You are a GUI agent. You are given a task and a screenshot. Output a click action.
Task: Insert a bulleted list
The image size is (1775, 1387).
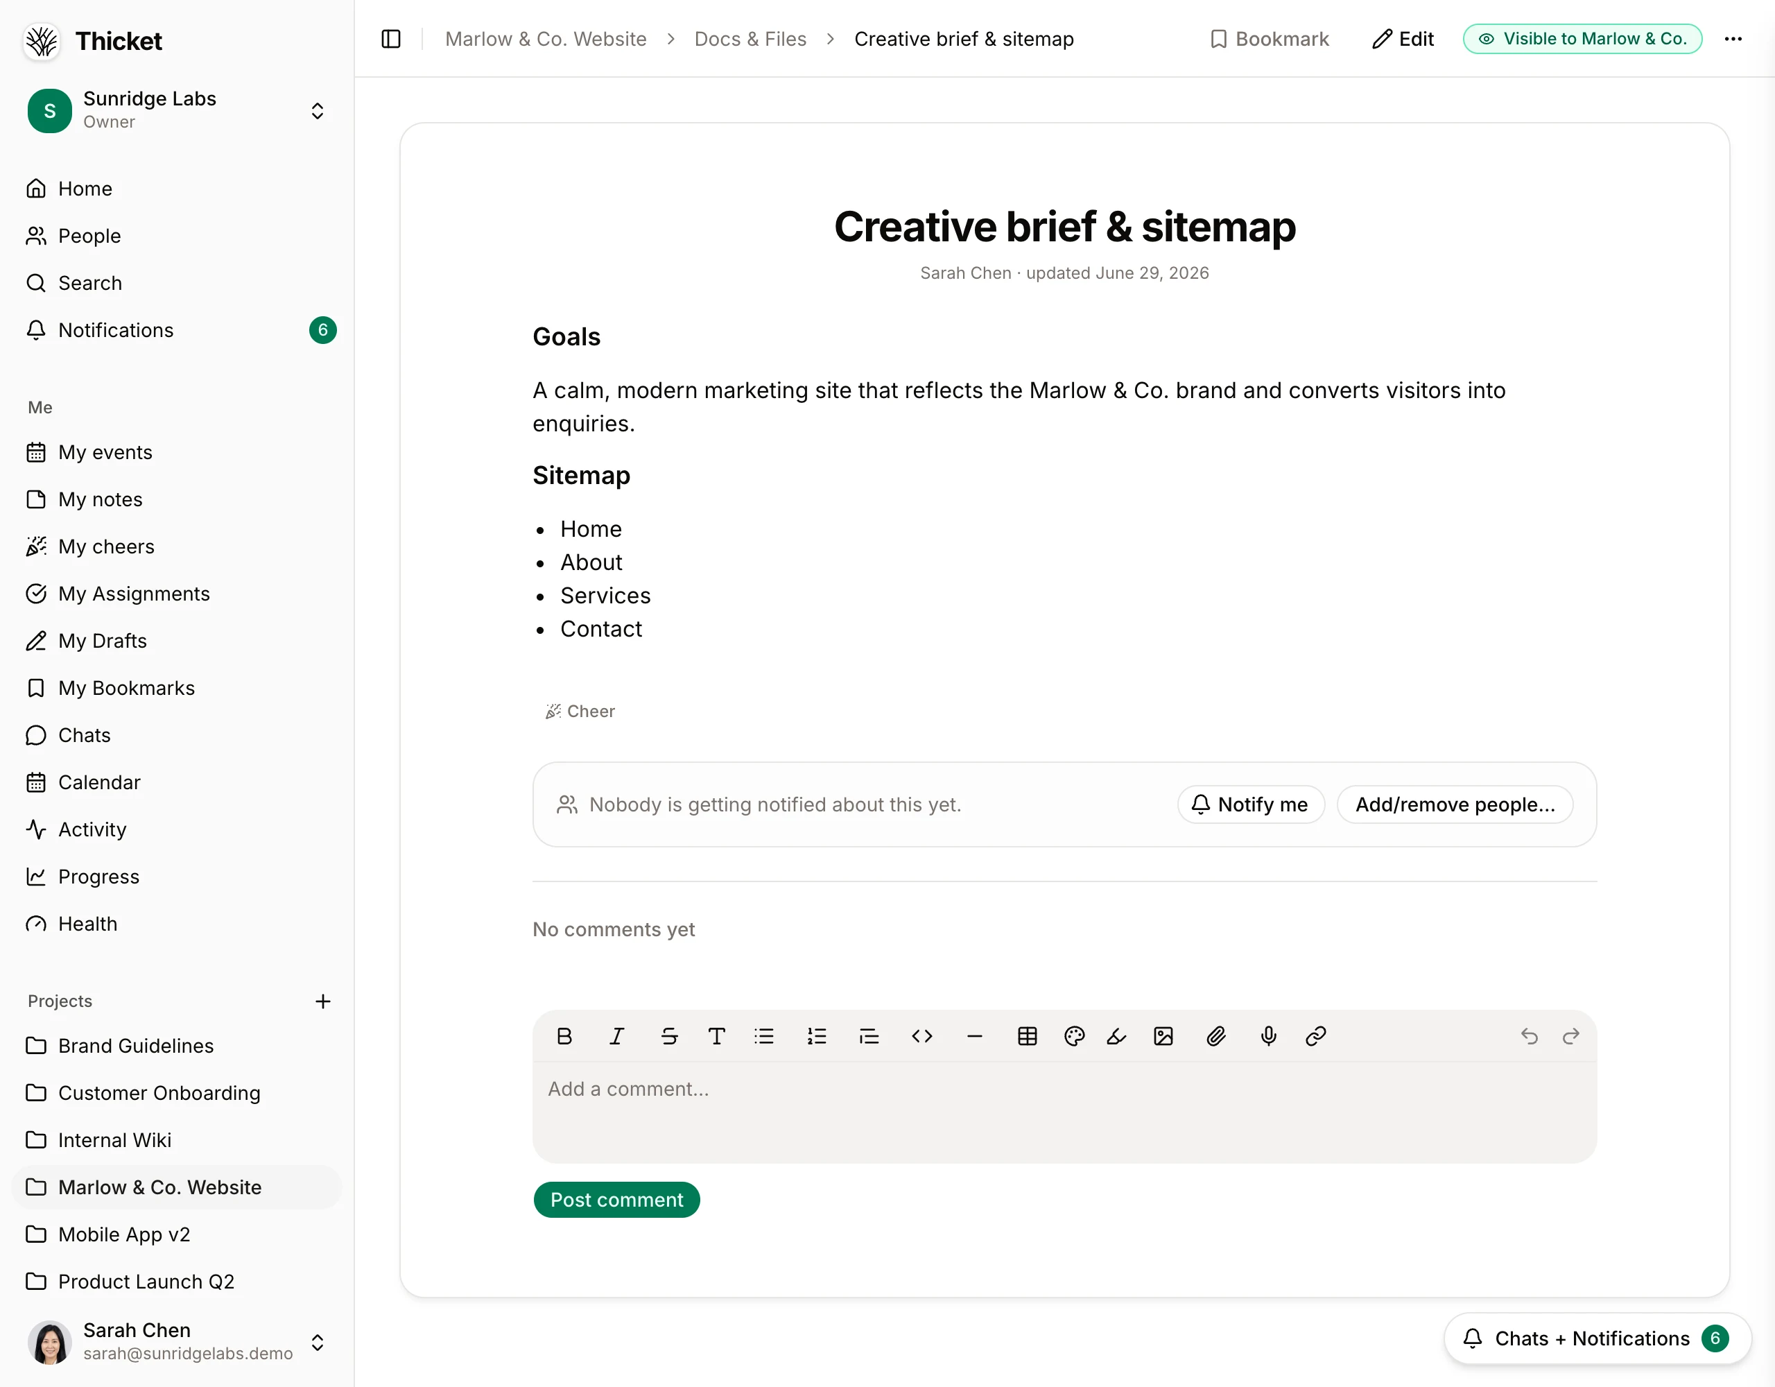(764, 1036)
